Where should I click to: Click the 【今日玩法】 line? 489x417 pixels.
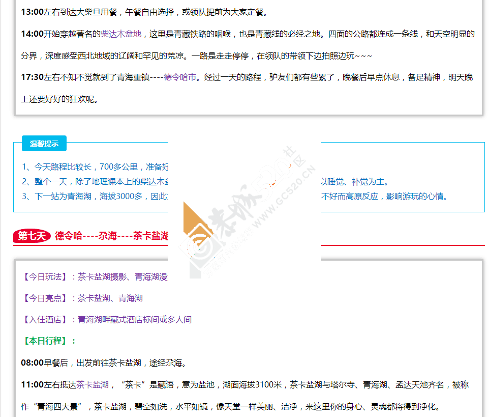tap(95, 277)
